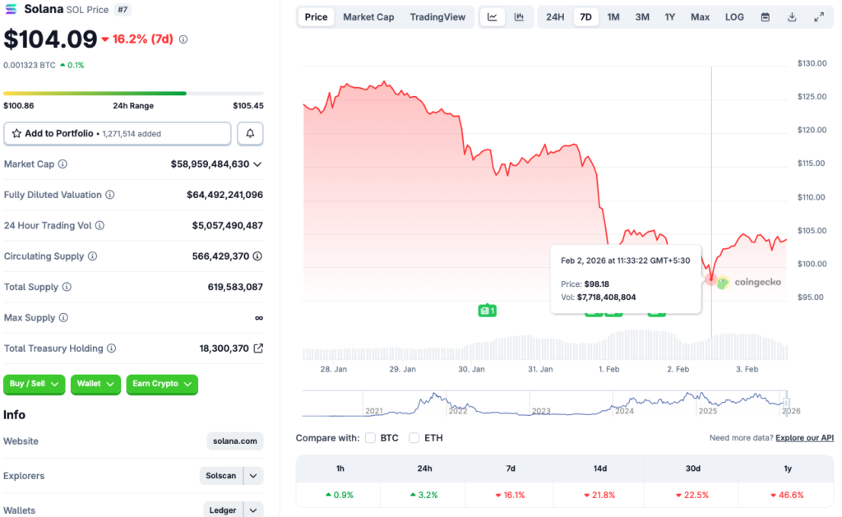Click the Buy / Sell button
The image size is (842, 517).
pyautogui.click(x=34, y=385)
